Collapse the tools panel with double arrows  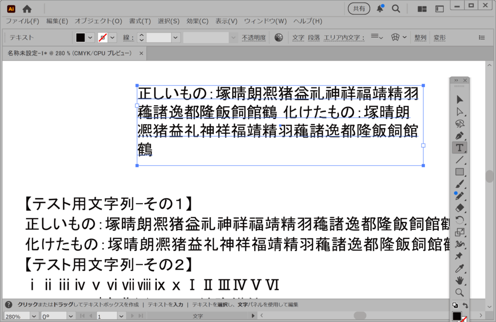[456, 80]
